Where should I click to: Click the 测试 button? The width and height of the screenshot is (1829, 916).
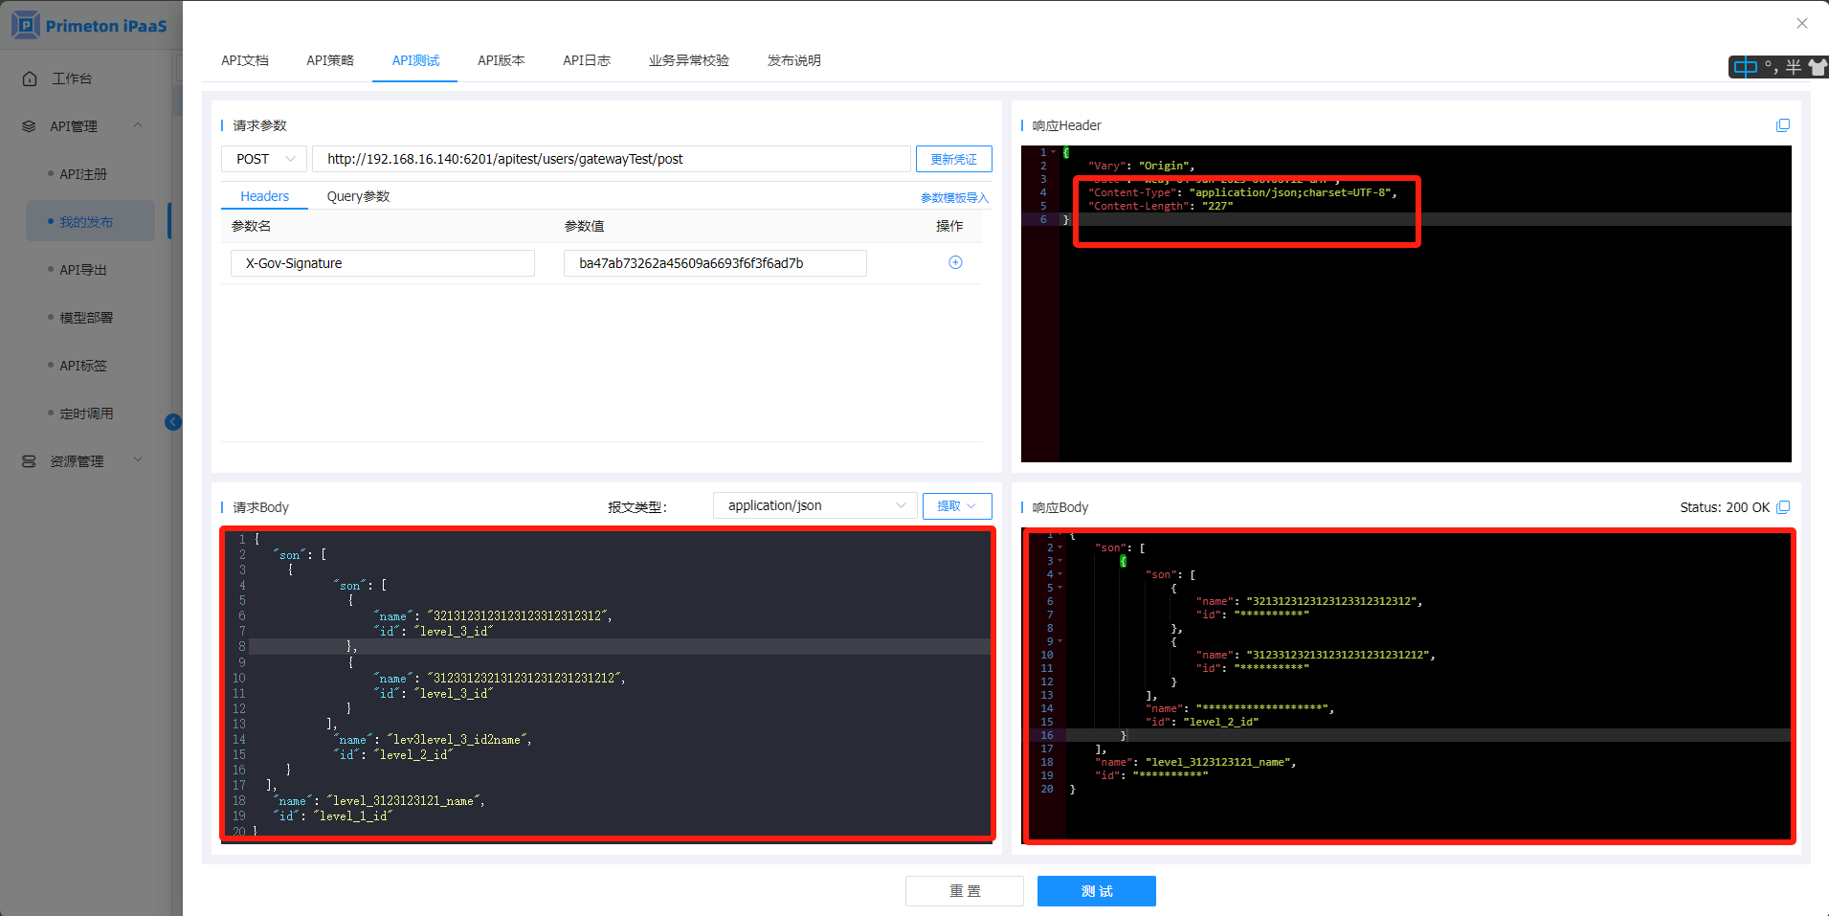tap(1096, 891)
